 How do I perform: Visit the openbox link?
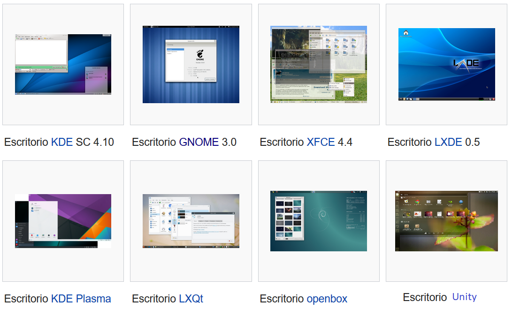(x=327, y=299)
